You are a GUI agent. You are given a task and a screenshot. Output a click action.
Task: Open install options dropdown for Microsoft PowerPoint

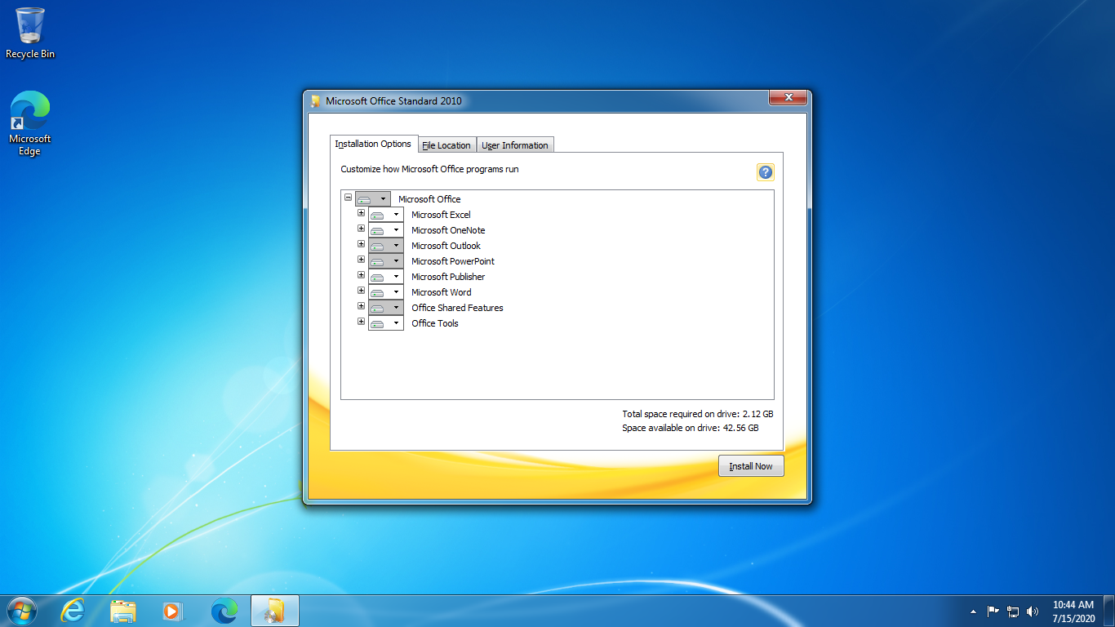pos(386,261)
